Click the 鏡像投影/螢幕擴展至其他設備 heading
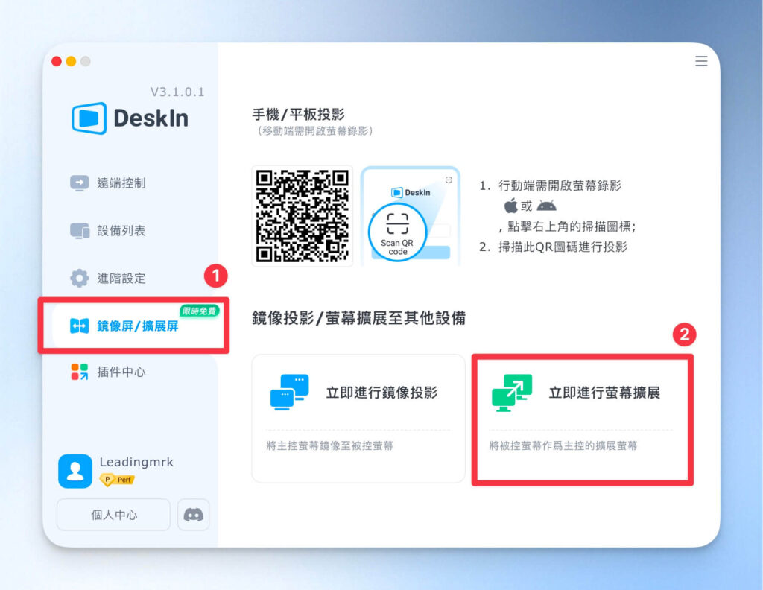Screen dimensions: 763x590 (x=358, y=318)
